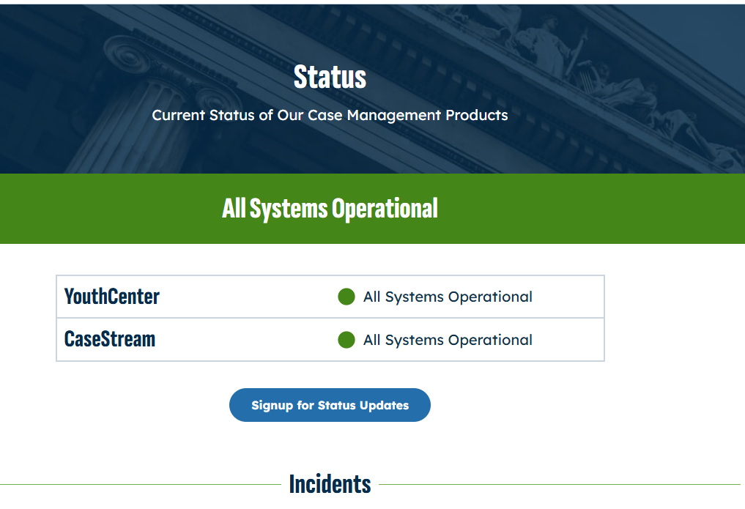
Task: Click the Status page title
Action: tap(330, 76)
